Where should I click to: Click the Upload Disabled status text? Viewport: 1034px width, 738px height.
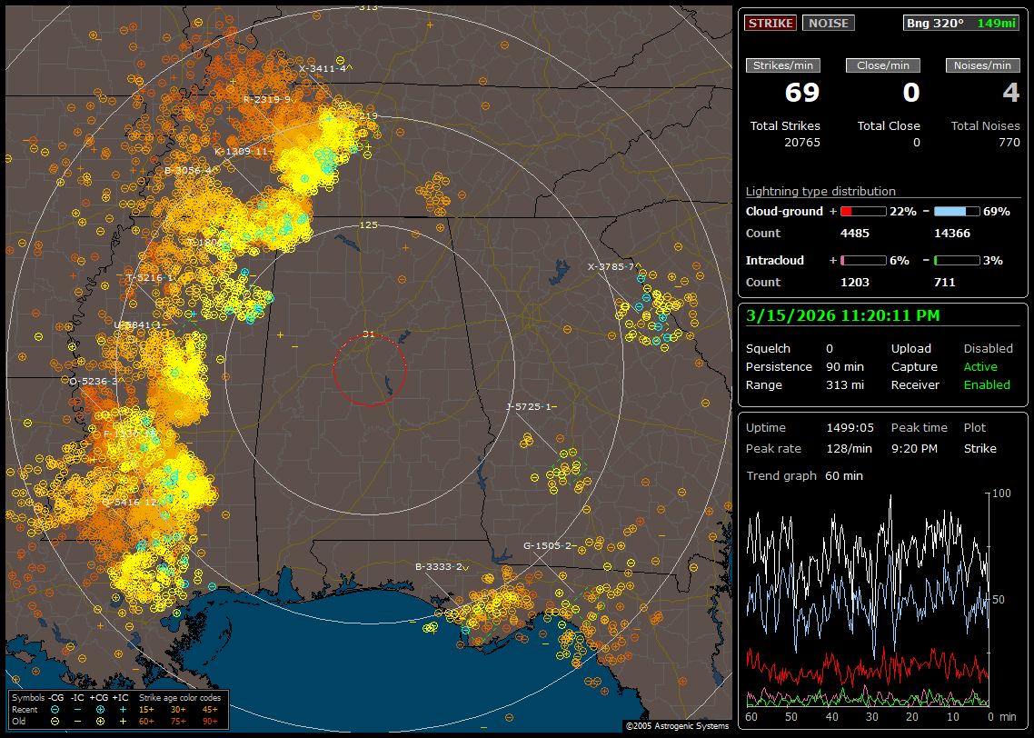(988, 348)
